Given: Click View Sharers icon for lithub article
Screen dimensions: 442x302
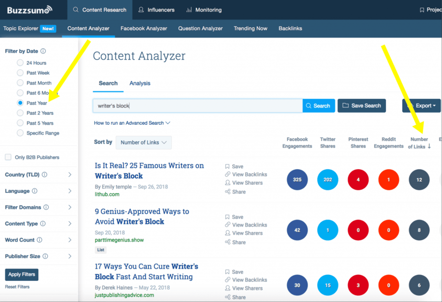Looking at the screenshot, I should pyautogui.click(x=228, y=183).
